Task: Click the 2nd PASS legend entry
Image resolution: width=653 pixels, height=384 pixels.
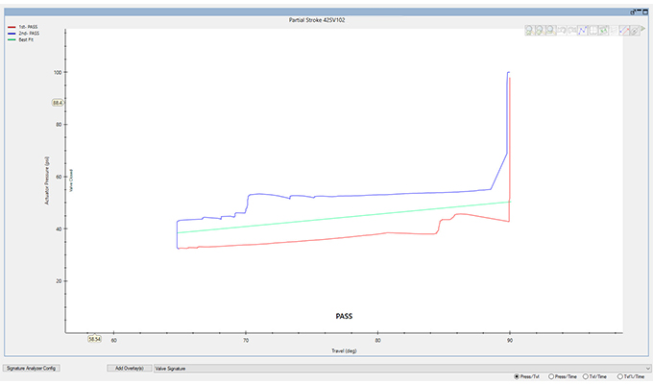Action: point(26,34)
